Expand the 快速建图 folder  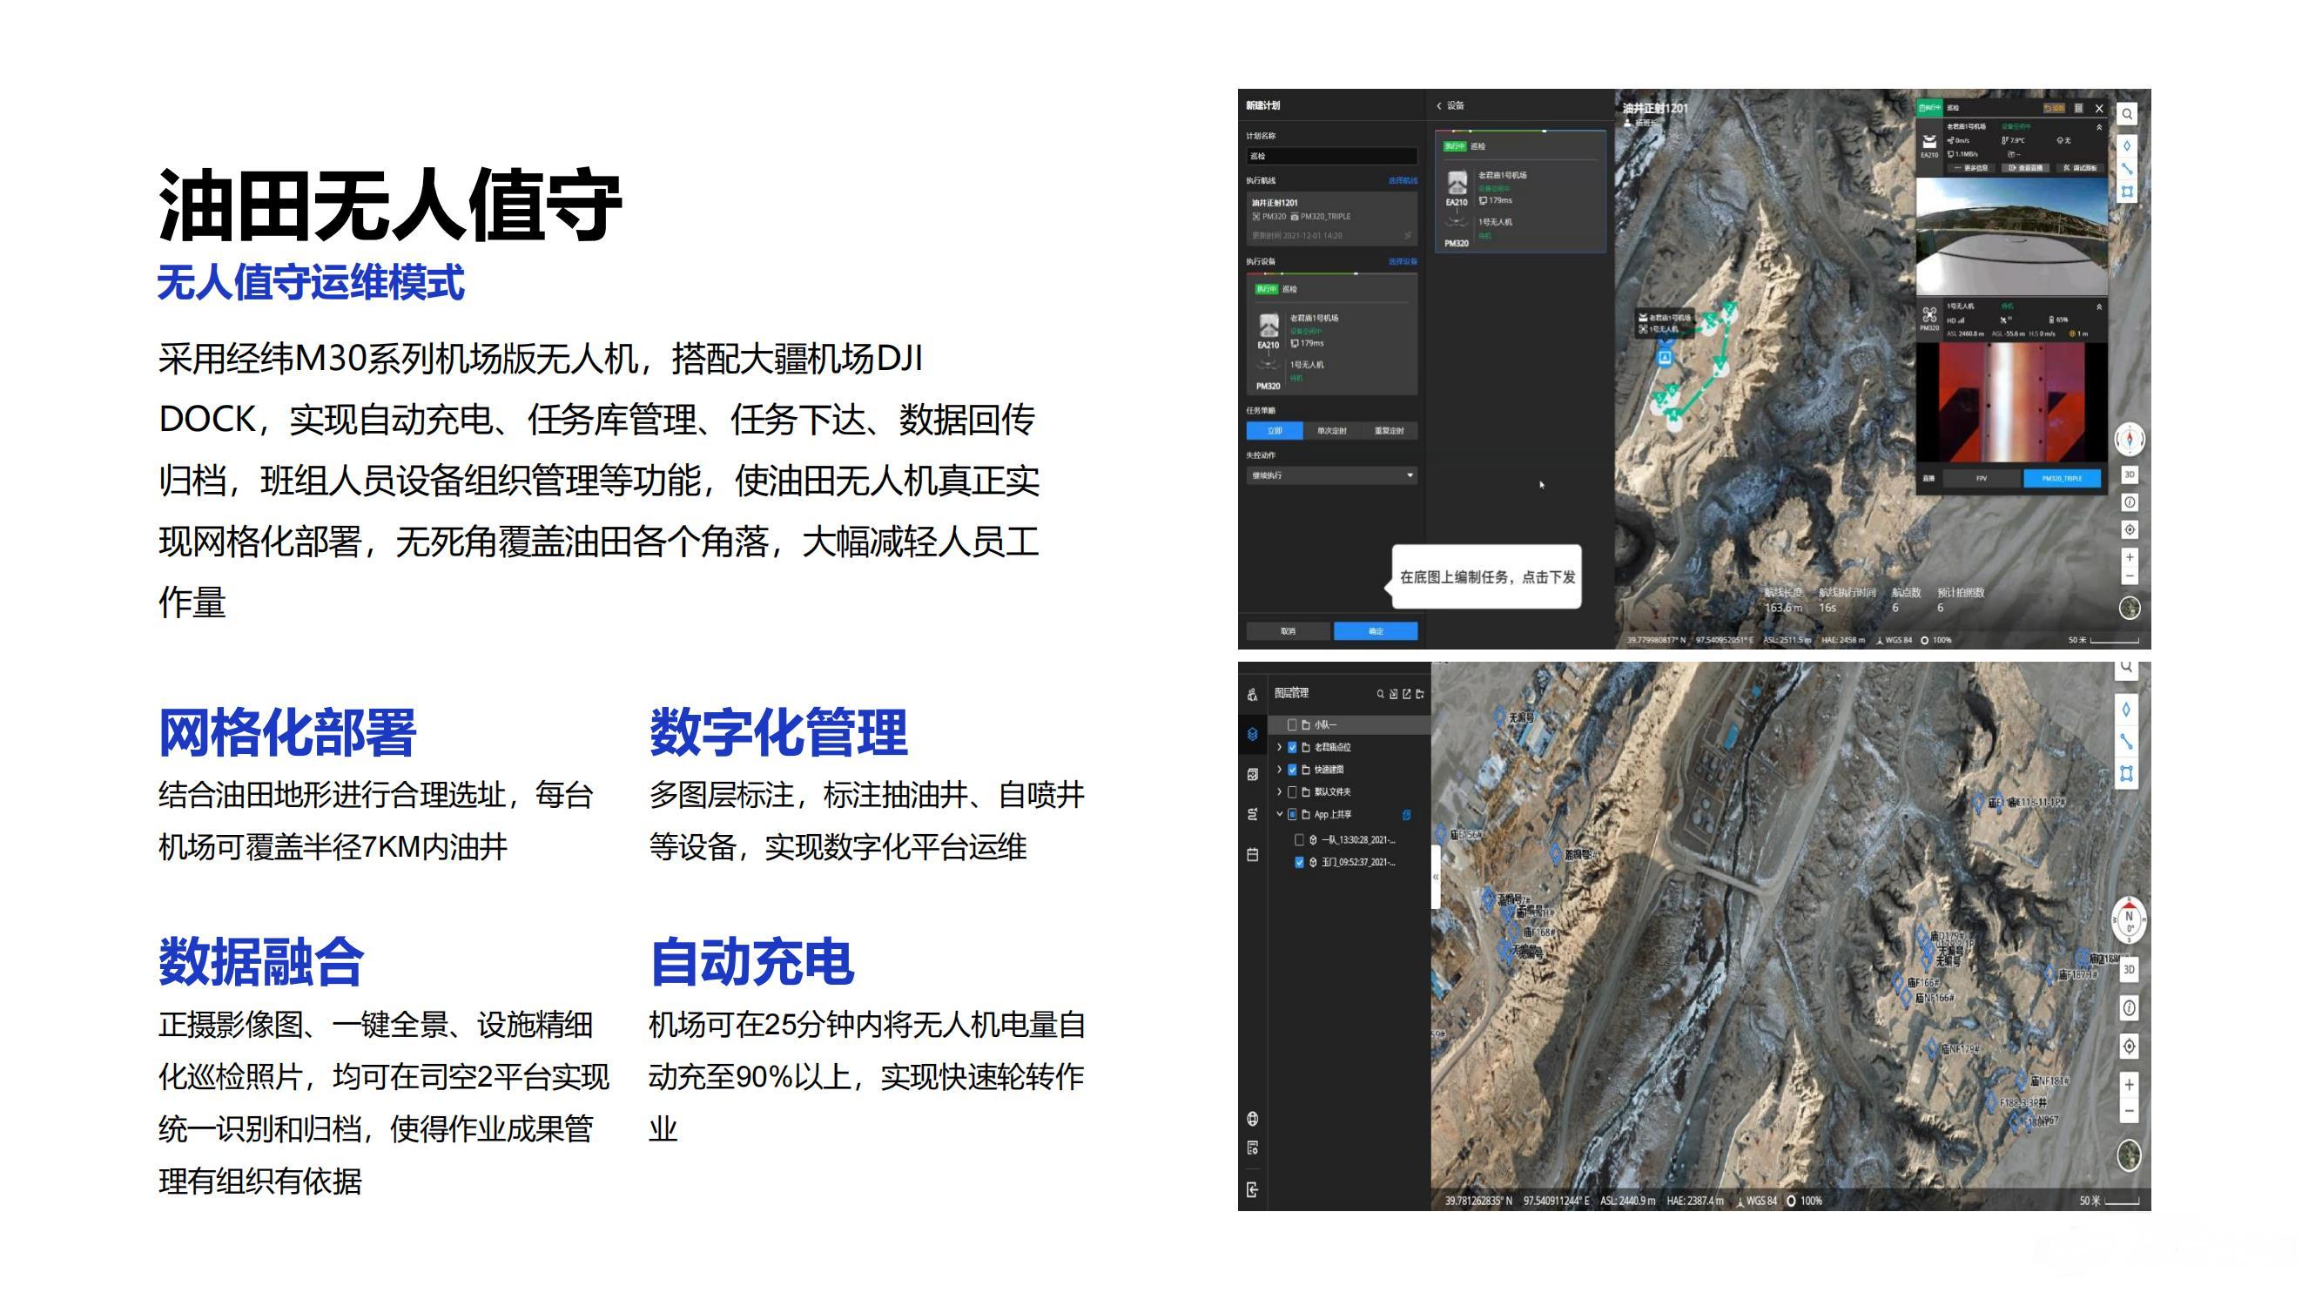[x=1279, y=770]
